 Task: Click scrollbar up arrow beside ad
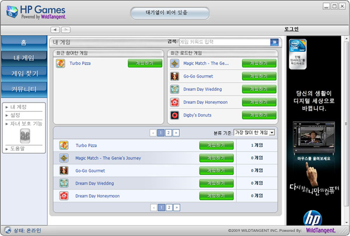pos(346,38)
